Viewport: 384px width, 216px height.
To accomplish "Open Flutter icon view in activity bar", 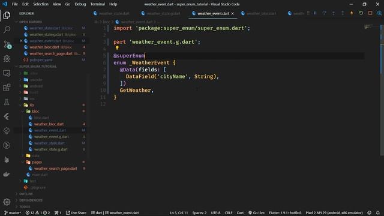I will [7, 116].
